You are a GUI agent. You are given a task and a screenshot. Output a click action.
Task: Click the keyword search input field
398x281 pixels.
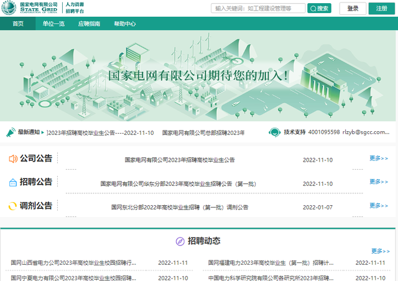258,8
